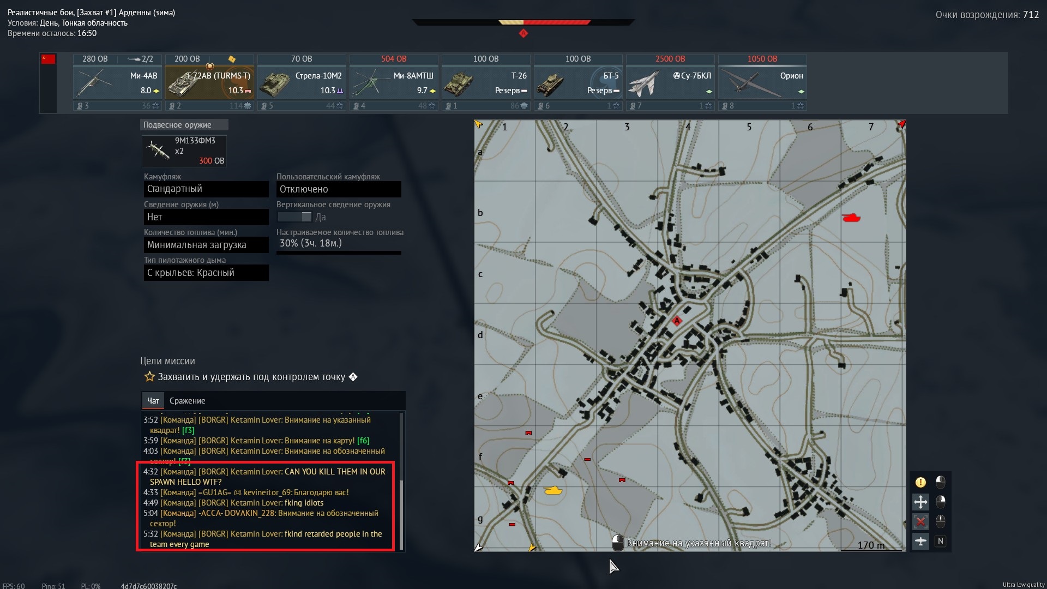Switch to the Сражение tab
This screenshot has height=589, width=1047.
pyautogui.click(x=187, y=401)
